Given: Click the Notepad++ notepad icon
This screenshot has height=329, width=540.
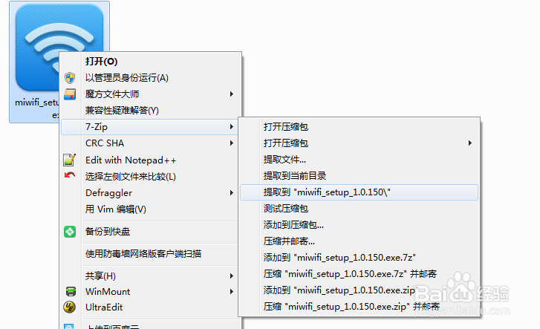Looking at the screenshot, I should coord(70,160).
